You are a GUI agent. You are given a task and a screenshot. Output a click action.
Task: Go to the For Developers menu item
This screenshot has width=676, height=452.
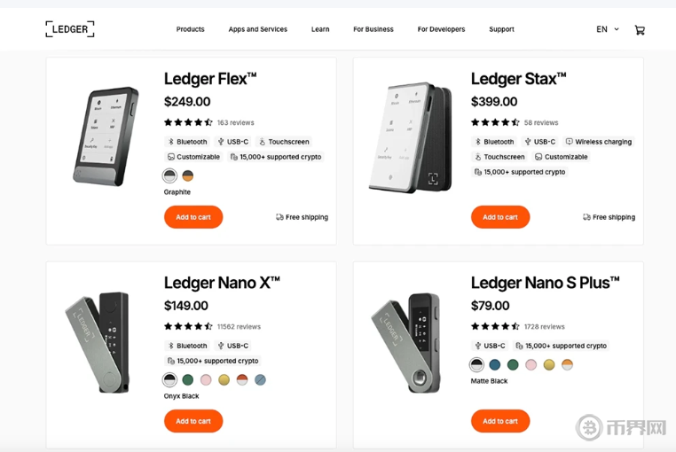click(x=441, y=29)
